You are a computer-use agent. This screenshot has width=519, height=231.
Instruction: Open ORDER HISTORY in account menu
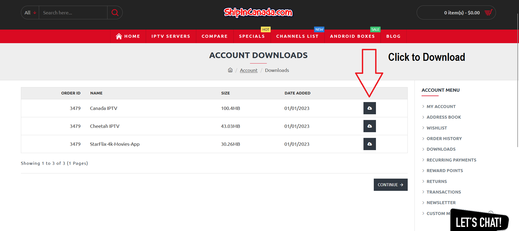(x=444, y=138)
